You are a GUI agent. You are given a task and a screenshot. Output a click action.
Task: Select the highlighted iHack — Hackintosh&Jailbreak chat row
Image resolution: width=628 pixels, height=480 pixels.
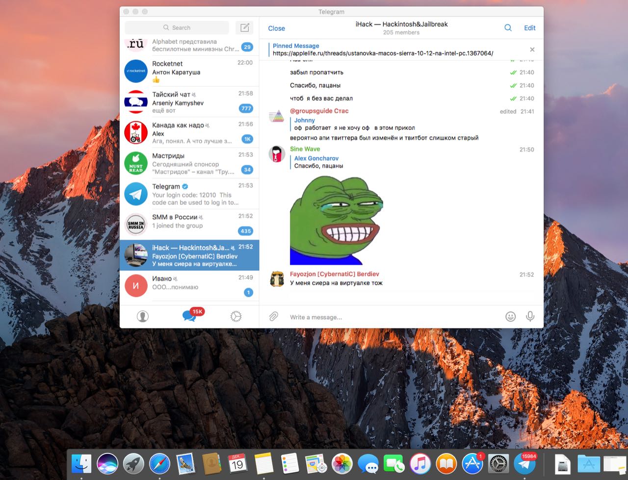coord(189,255)
